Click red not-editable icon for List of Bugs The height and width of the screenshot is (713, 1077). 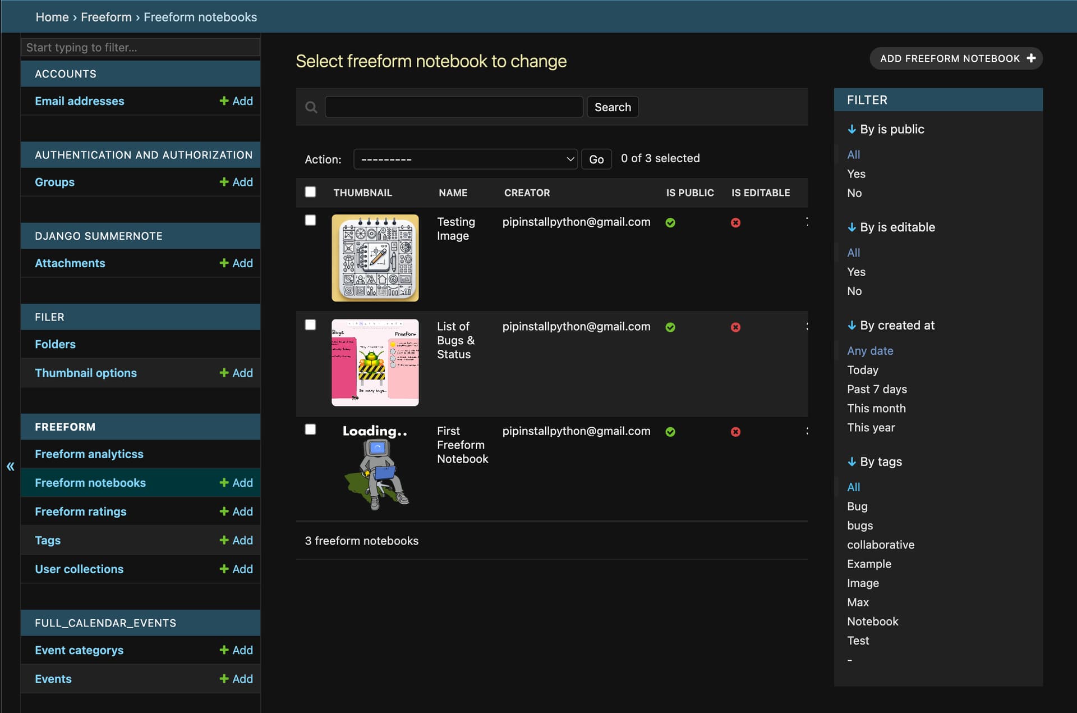pos(735,327)
